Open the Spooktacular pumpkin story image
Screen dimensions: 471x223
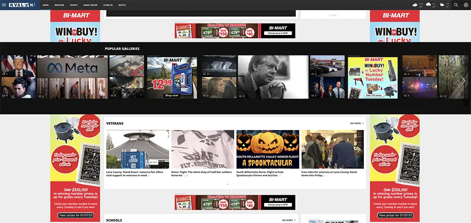[268, 149]
